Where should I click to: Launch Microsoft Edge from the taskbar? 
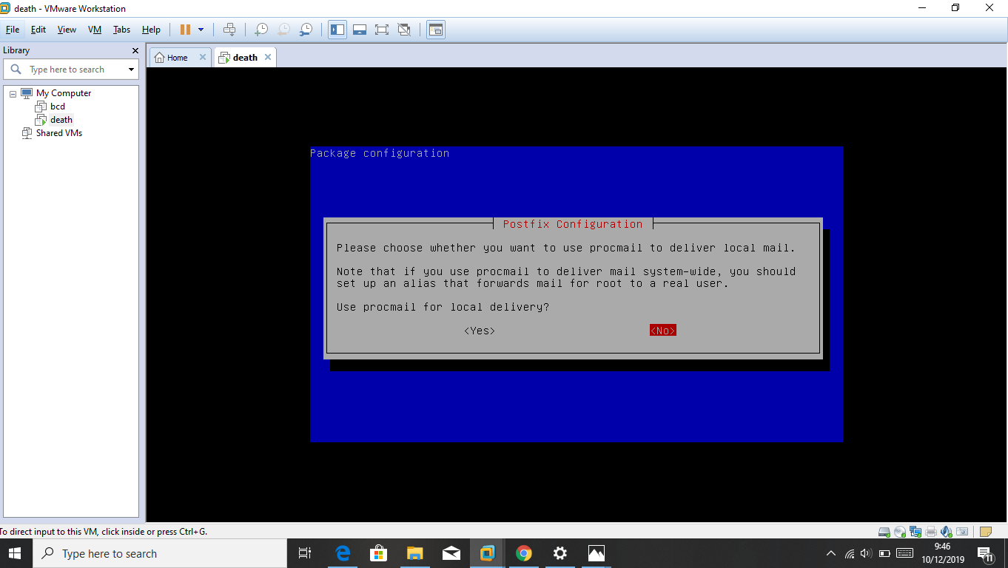click(x=343, y=553)
